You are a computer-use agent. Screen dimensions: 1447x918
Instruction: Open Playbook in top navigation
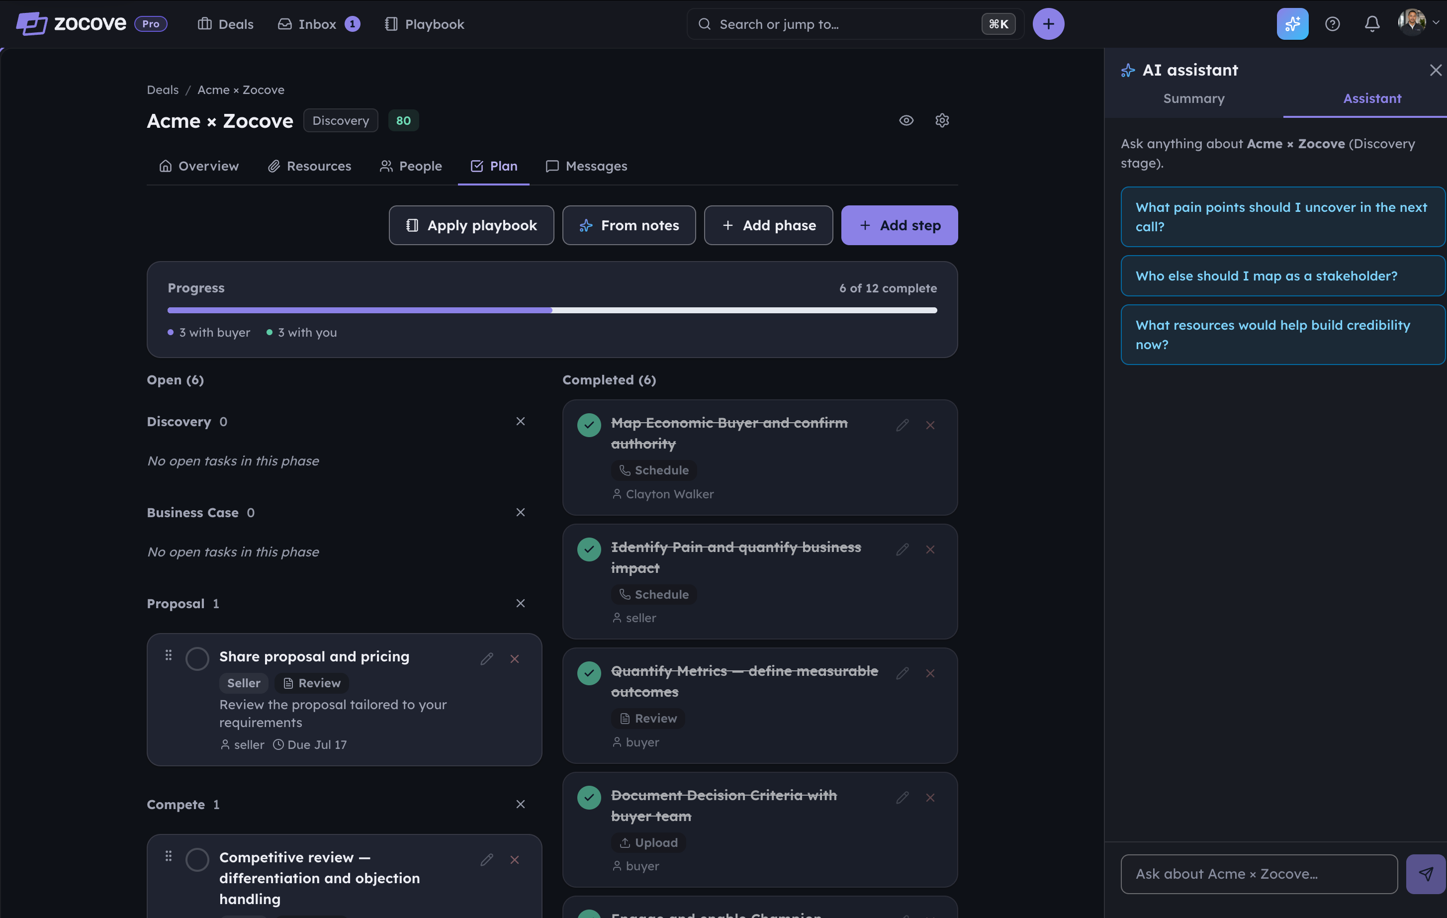424,24
